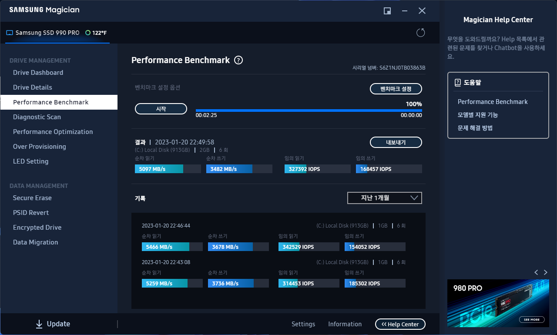557x335 pixels.
Task: Click the result timestamp 2023-01-20 22:49:58
Action: (x=185, y=142)
